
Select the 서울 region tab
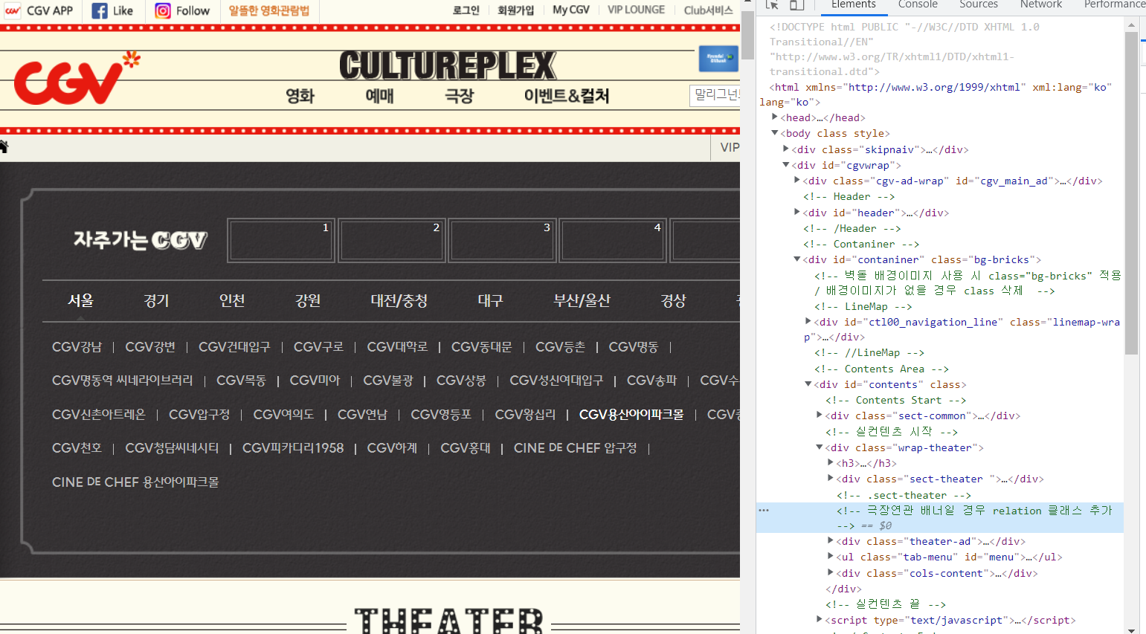pos(80,300)
